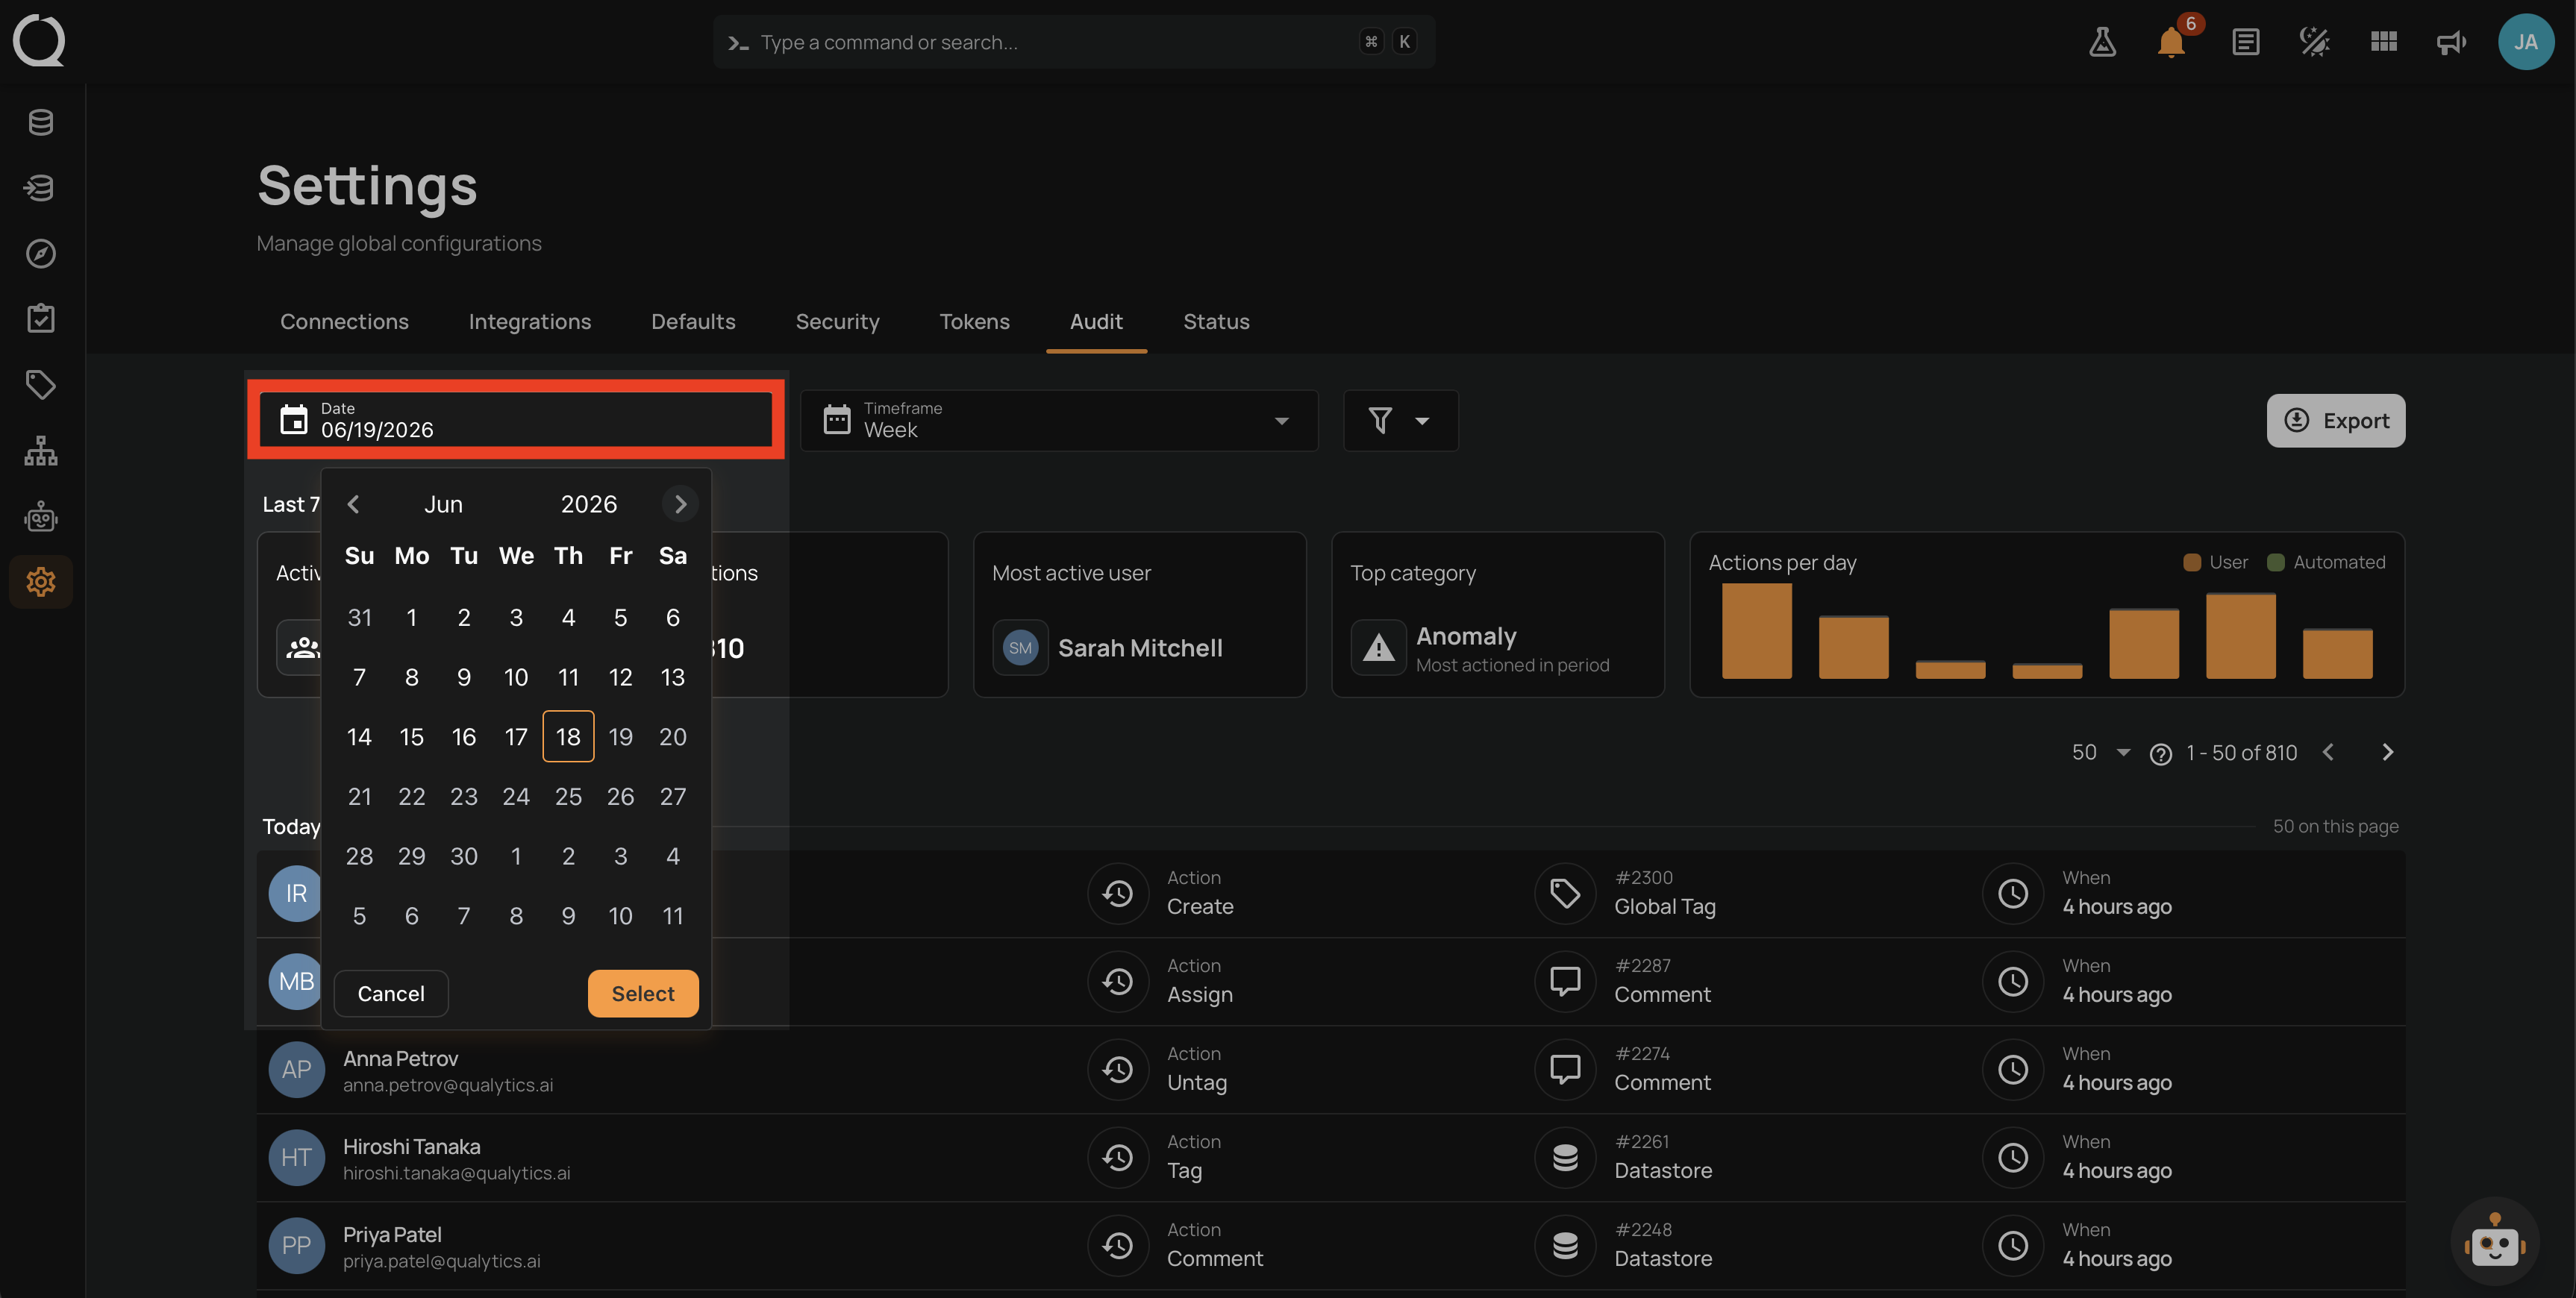The image size is (2576, 1298).
Task: Click the help icon beside 1 - 50 of 810
Action: (x=2160, y=754)
